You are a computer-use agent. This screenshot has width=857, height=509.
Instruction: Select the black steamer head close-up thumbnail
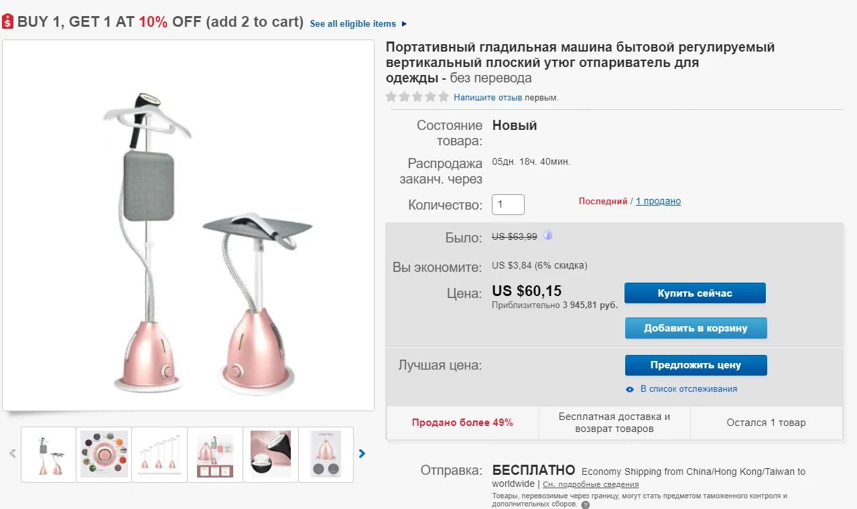click(271, 454)
